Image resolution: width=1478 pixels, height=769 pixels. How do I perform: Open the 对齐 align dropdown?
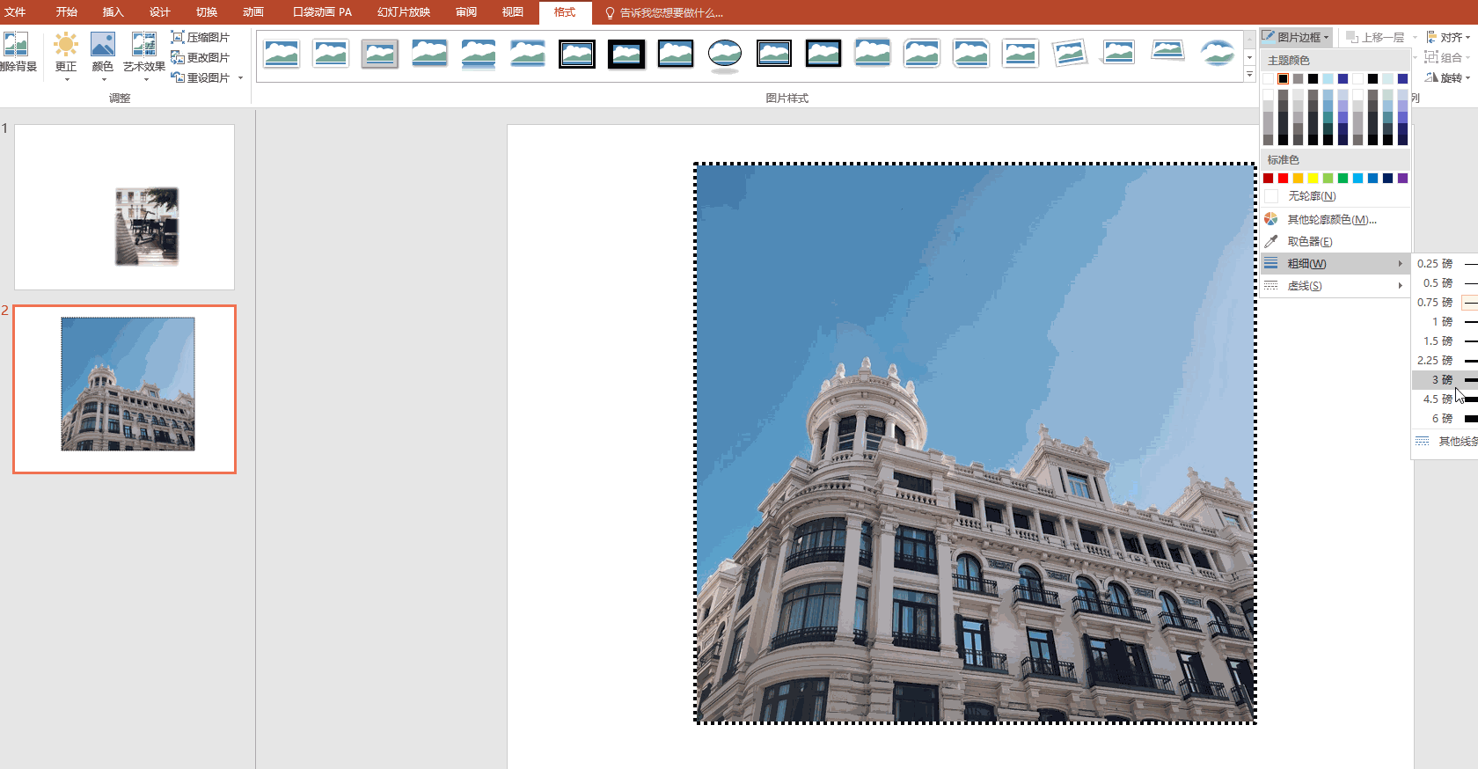coord(1447,37)
